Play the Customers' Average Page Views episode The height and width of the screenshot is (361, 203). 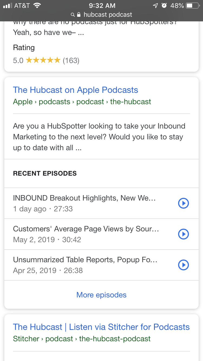pos(183,234)
